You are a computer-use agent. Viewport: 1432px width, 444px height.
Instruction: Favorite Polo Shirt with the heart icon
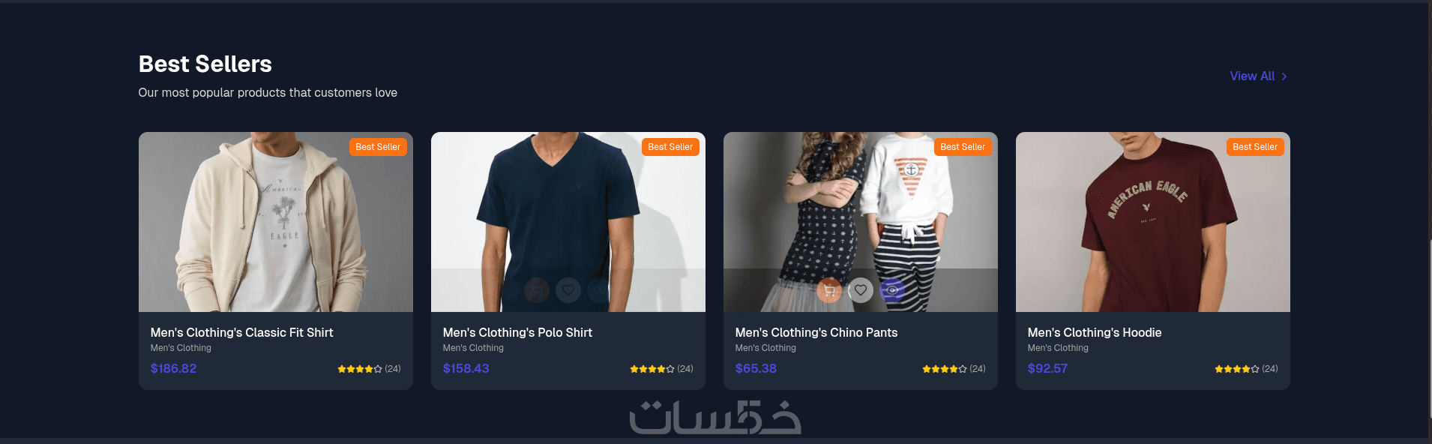(568, 290)
